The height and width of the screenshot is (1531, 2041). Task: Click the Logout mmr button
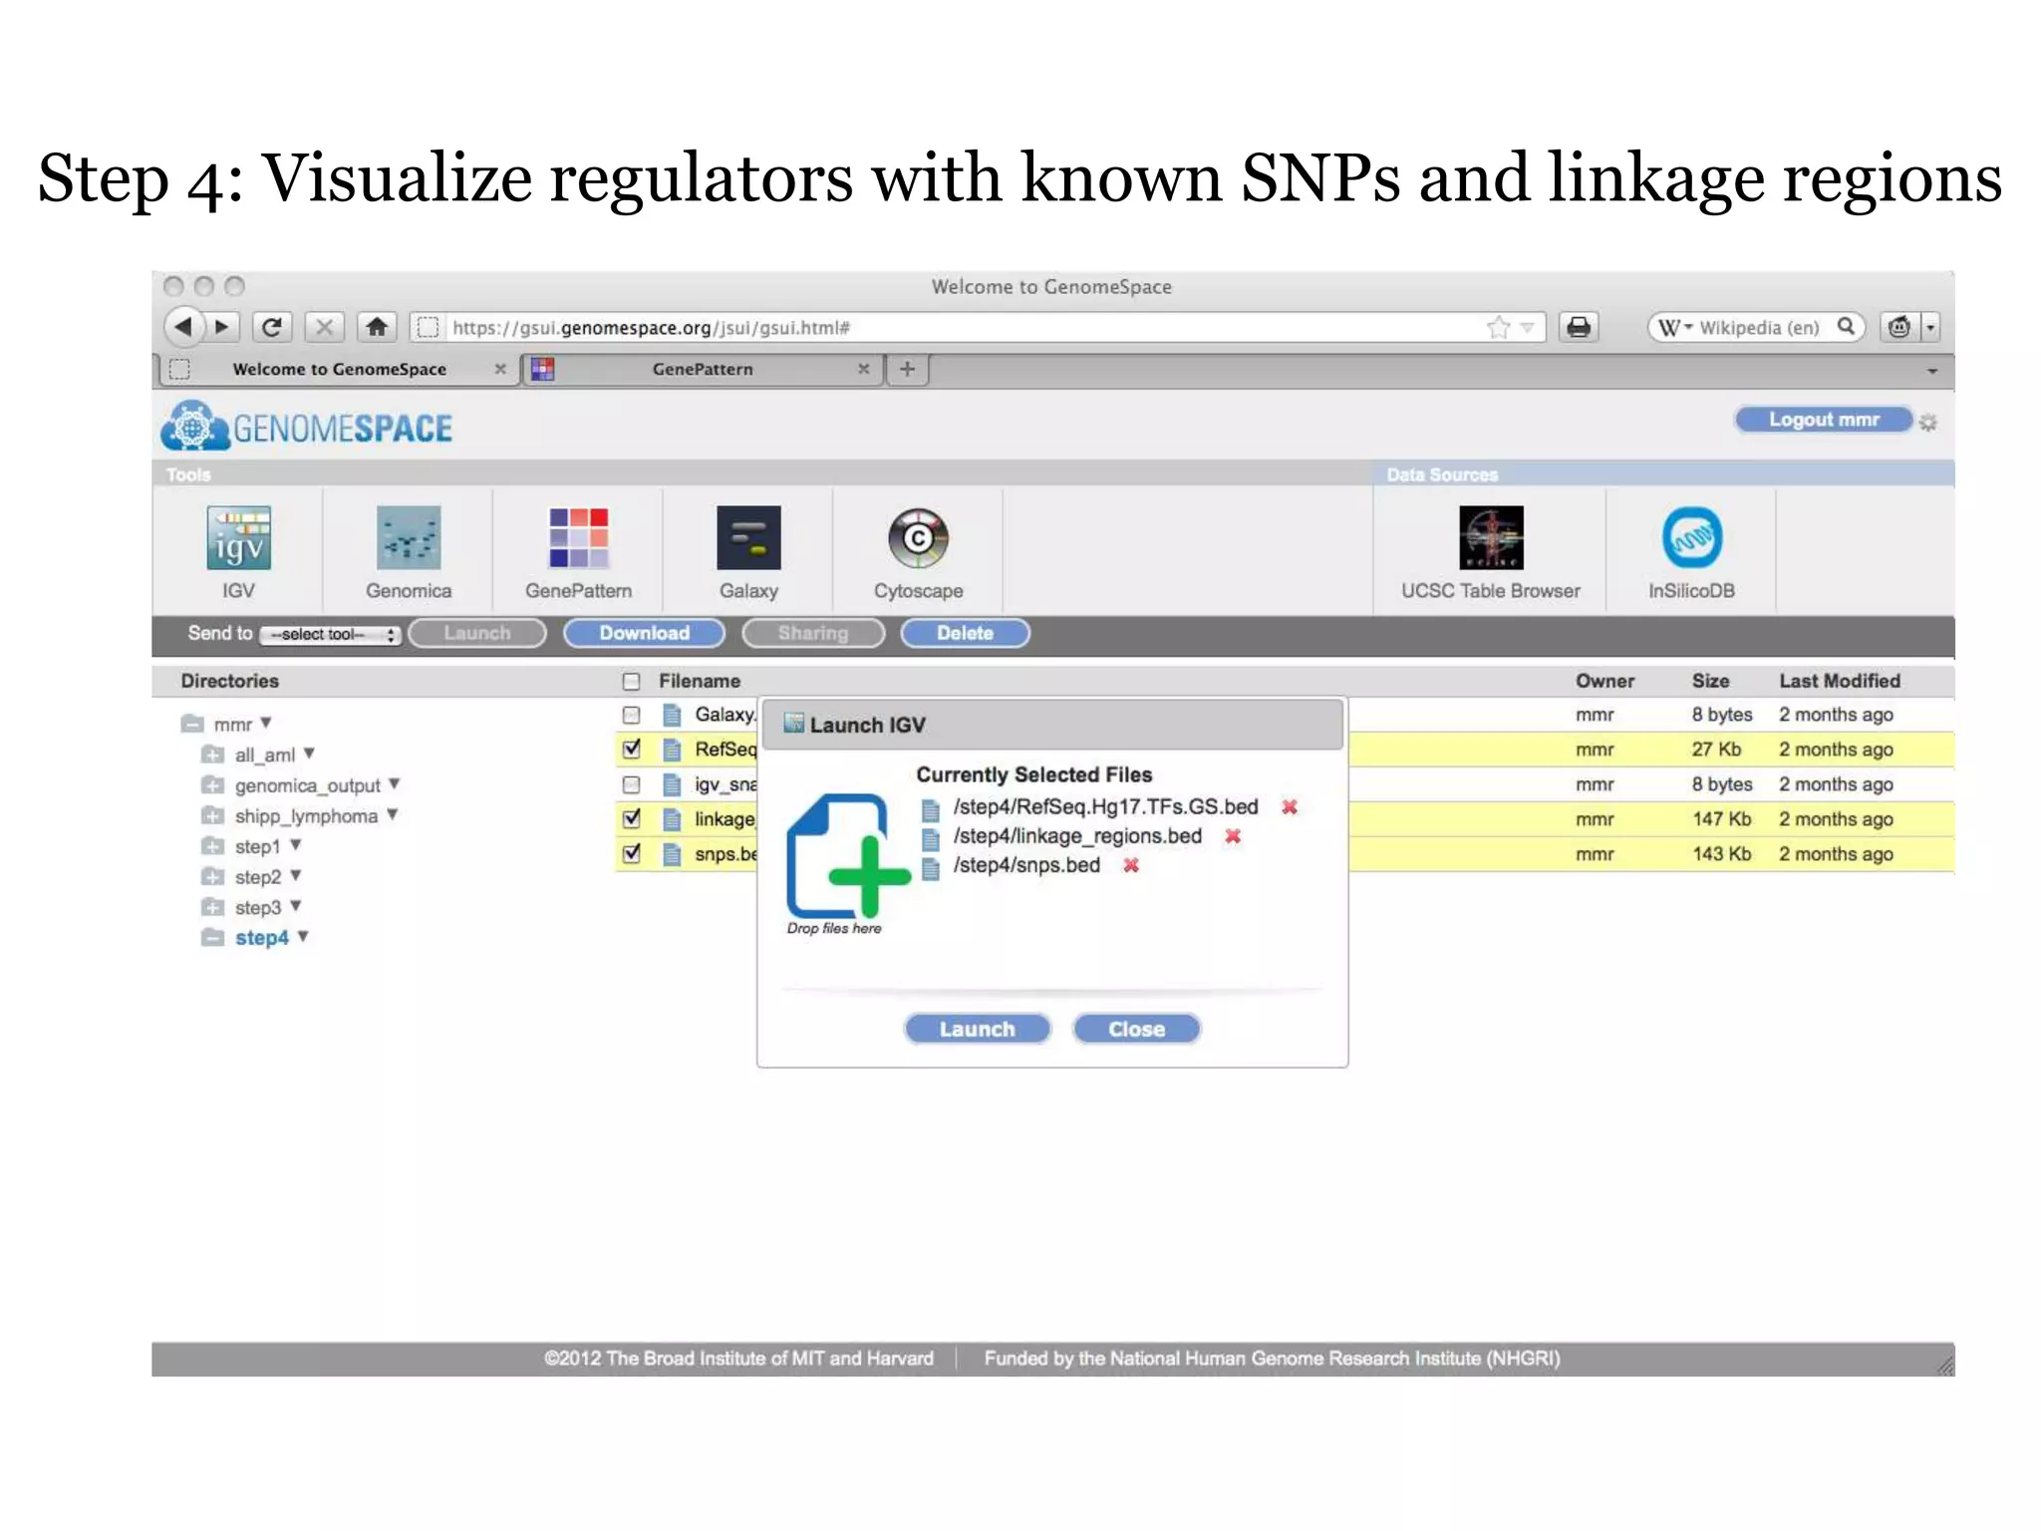(x=1824, y=420)
